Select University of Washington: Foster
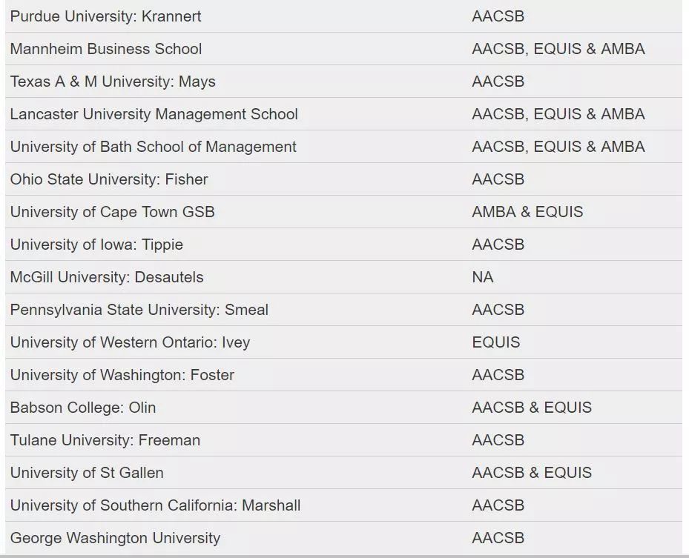The width and height of the screenshot is (689, 558). click(122, 375)
